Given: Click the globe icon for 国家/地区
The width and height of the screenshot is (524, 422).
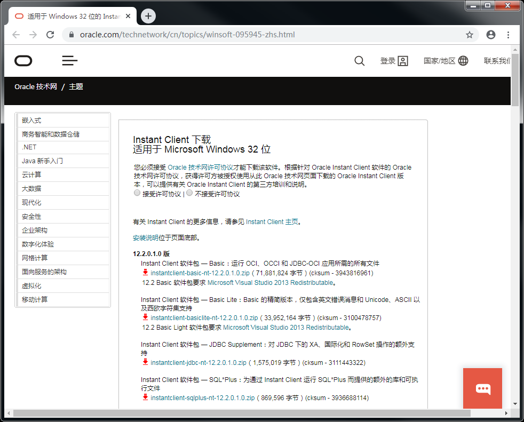Looking at the screenshot, I should [463, 61].
